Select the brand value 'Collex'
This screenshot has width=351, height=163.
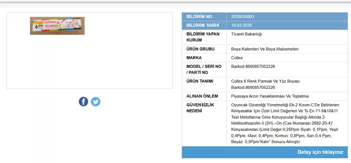237,58
